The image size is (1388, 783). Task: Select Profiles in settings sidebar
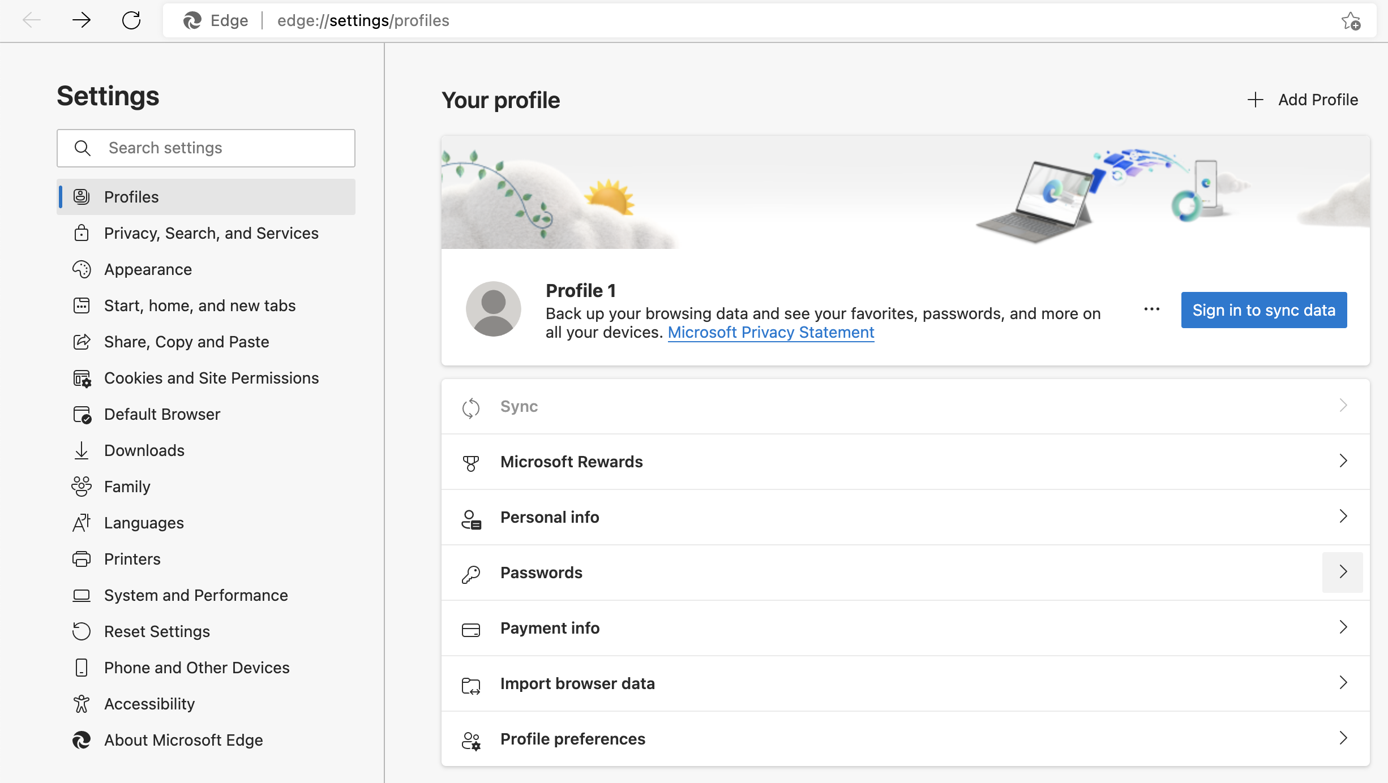(x=206, y=197)
